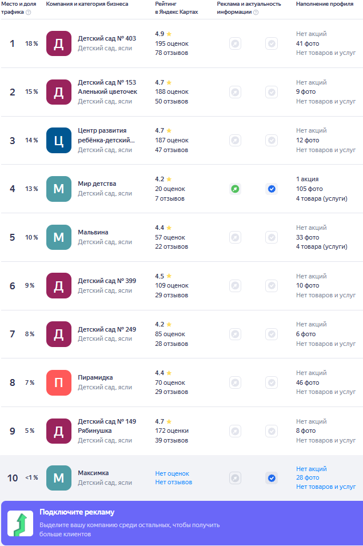Click the blue verified checkmark for Максимка
363x546 pixels.
[x=272, y=478]
